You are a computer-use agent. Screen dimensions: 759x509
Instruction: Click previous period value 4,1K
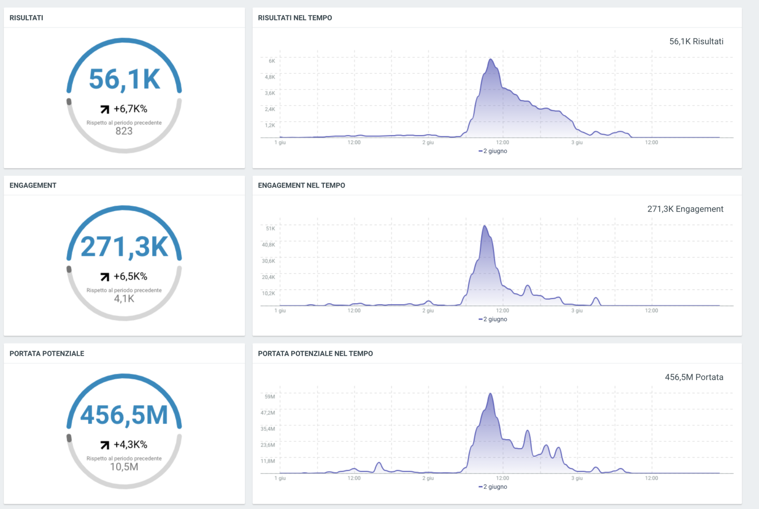124,299
